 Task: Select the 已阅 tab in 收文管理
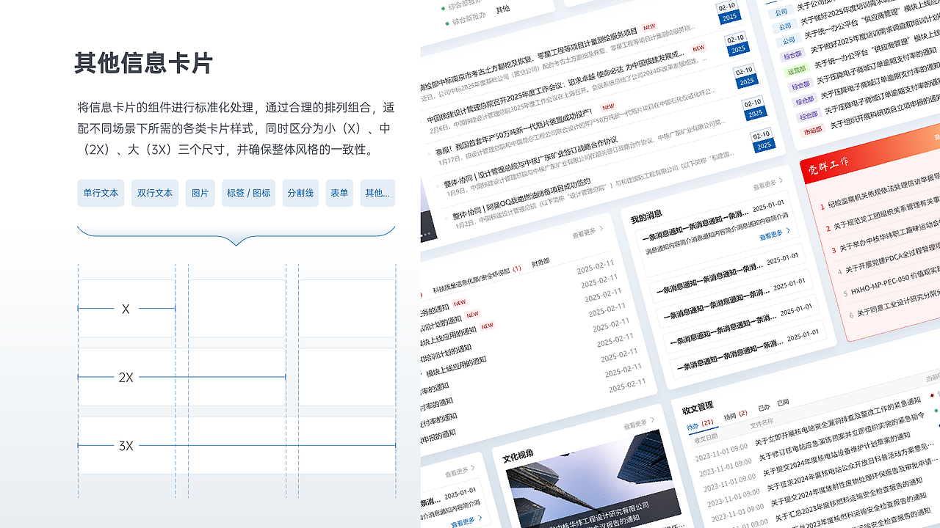(x=784, y=403)
